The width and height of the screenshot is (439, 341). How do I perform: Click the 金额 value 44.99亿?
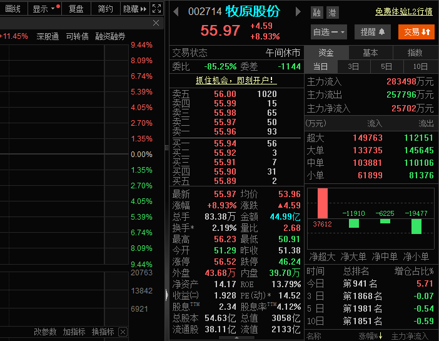point(285,217)
